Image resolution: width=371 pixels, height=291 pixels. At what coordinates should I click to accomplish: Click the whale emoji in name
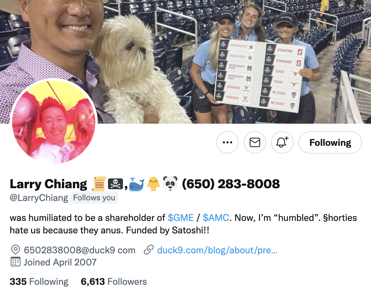(x=137, y=184)
